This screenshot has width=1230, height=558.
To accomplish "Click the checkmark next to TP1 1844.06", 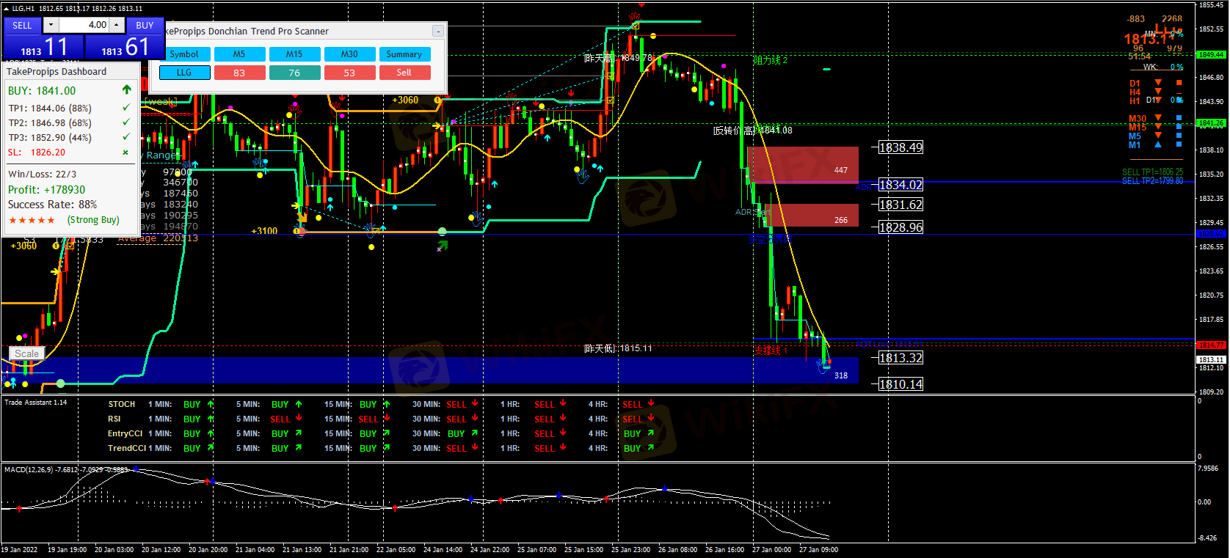I will coord(126,108).
